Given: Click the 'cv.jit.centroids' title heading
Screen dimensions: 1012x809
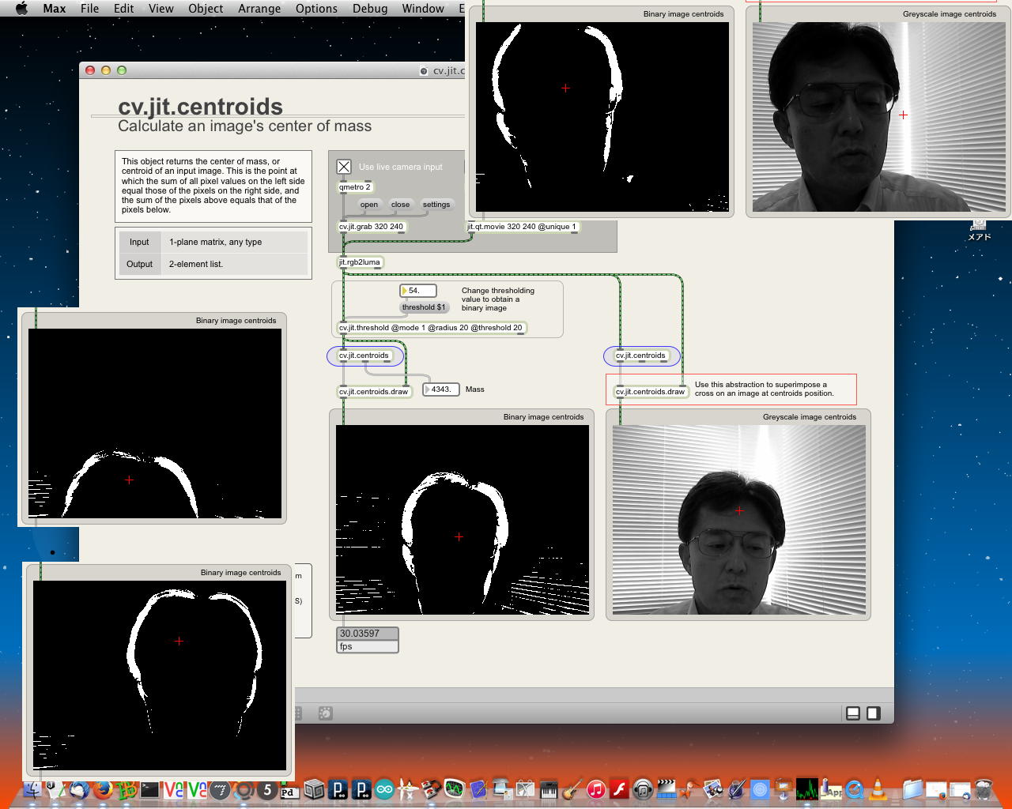Looking at the screenshot, I should coord(200,107).
